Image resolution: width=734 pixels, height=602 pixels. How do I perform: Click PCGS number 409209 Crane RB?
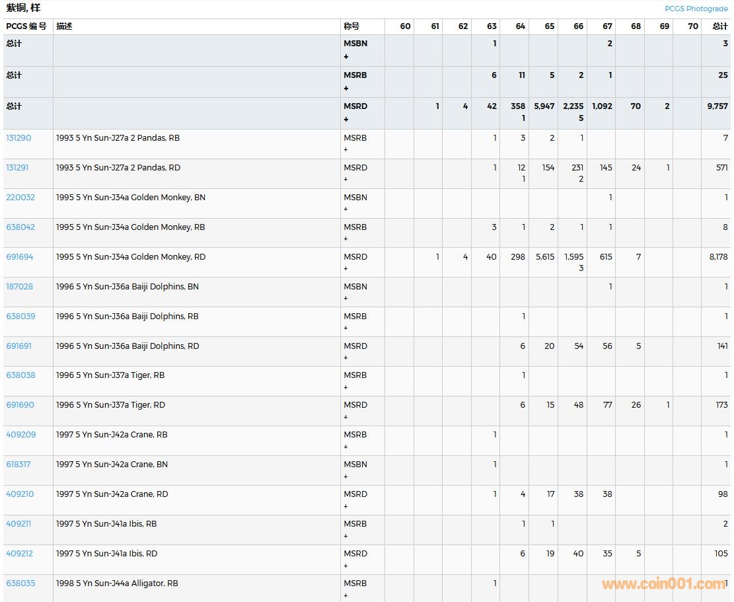tap(21, 435)
